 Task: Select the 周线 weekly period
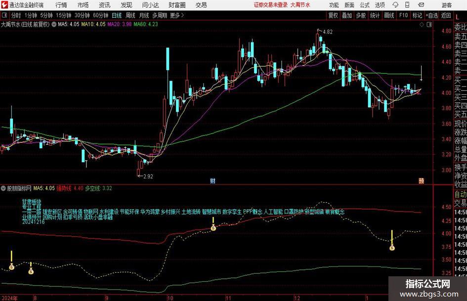[130, 15]
